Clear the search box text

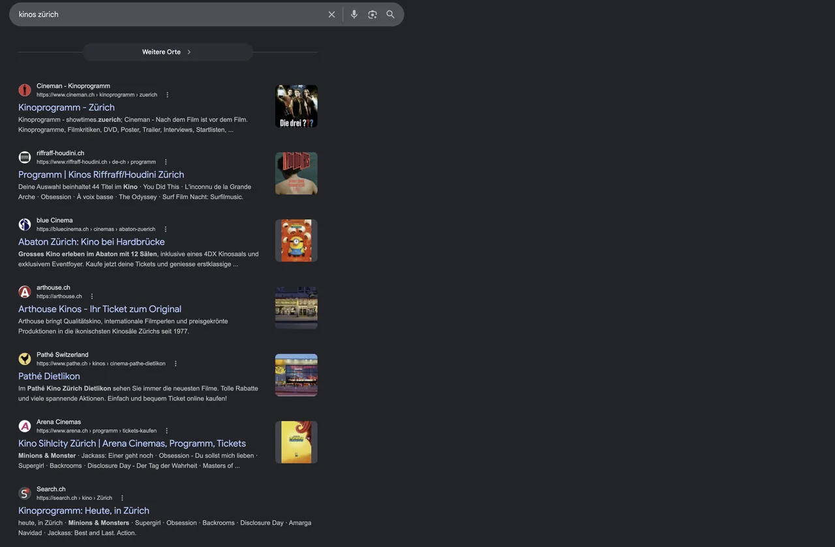click(x=331, y=14)
